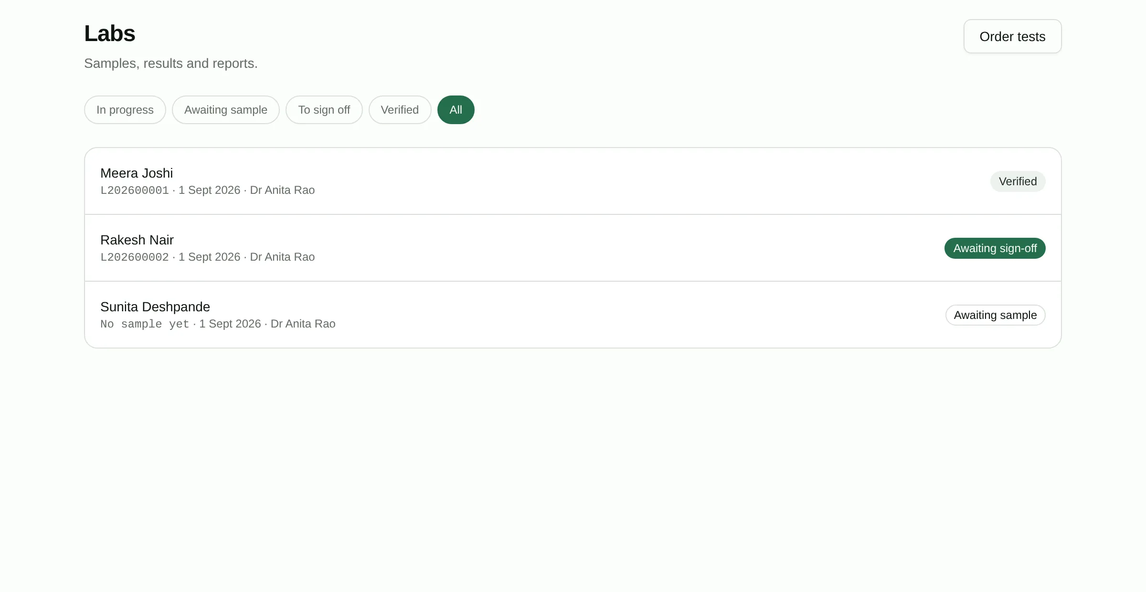Click the Awaiting sign-off badge
Image resolution: width=1146 pixels, height=592 pixels.
[x=995, y=248]
